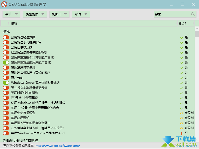Sort by the 设置 column header

point(93,23)
